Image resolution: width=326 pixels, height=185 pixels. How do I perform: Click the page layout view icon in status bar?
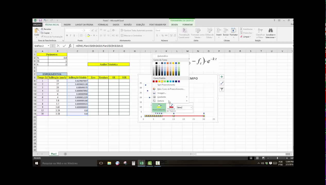[257, 158]
